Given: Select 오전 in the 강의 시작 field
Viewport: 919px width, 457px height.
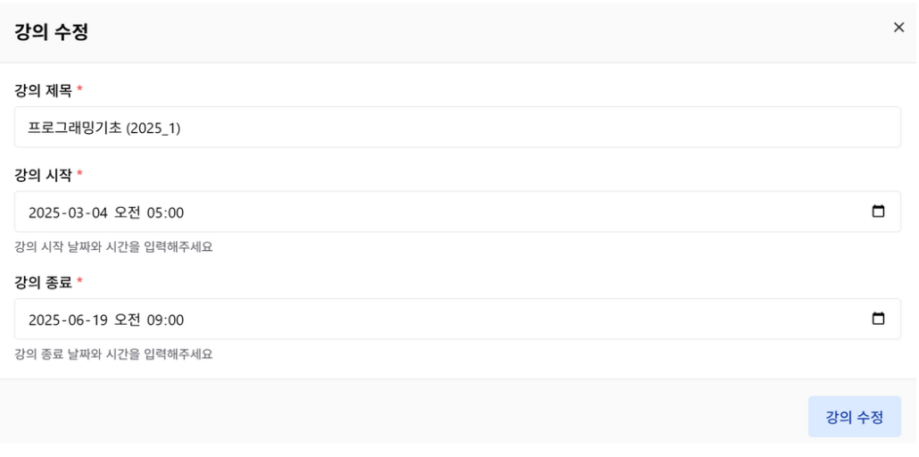Looking at the screenshot, I should pyautogui.click(x=128, y=212).
